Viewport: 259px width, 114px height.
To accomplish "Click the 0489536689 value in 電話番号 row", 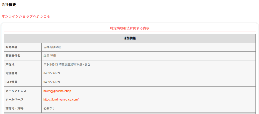I will pyautogui.click(x=52, y=73).
